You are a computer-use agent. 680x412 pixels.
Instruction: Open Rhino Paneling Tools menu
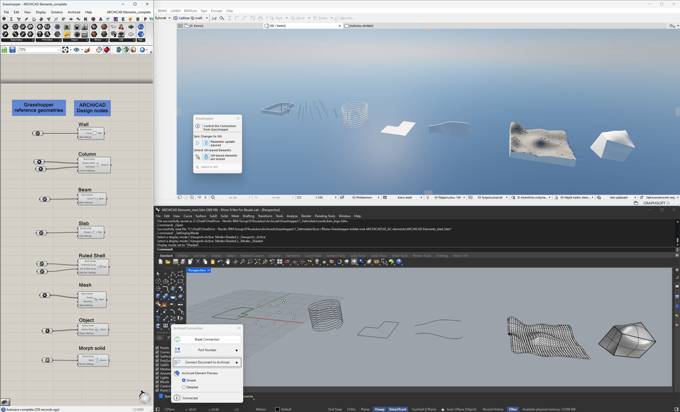(x=325, y=216)
